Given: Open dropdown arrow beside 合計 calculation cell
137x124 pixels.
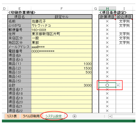Looking at the screenshot, I should 118,85.
